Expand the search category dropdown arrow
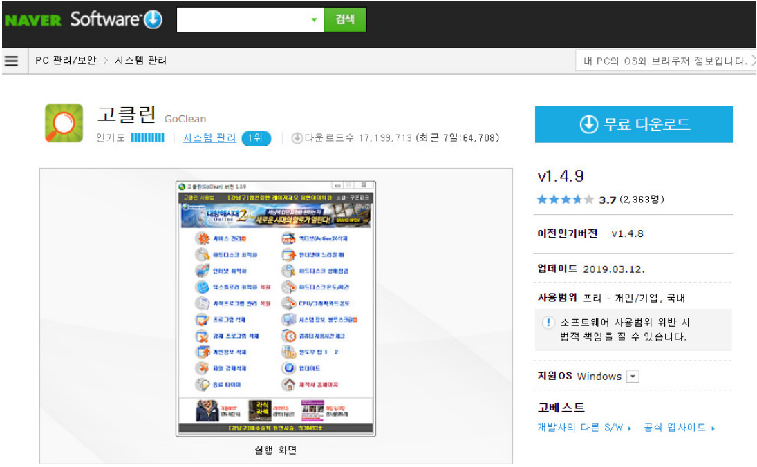 point(313,19)
